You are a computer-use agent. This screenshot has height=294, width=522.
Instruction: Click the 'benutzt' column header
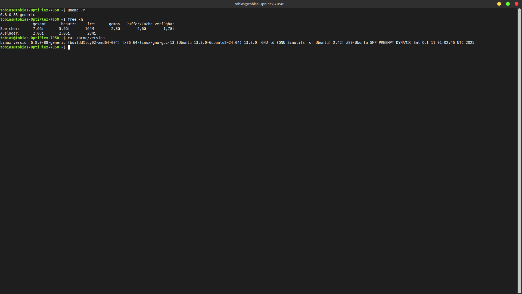click(x=69, y=24)
